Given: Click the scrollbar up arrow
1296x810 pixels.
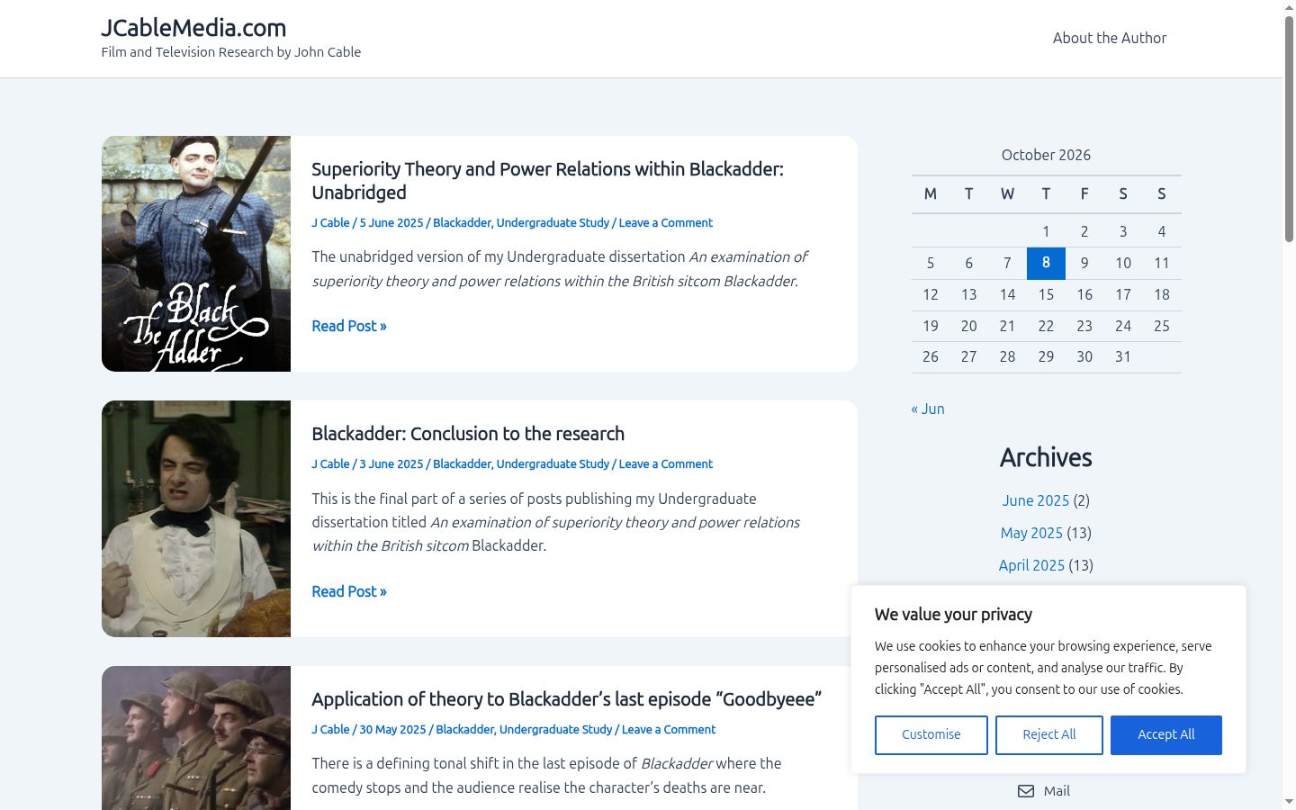Looking at the screenshot, I should point(1289,7).
